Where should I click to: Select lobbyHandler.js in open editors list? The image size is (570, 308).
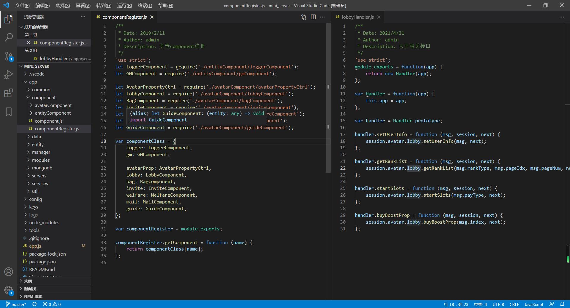click(54, 59)
